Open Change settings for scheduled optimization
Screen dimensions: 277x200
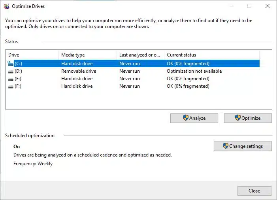(x=243, y=146)
